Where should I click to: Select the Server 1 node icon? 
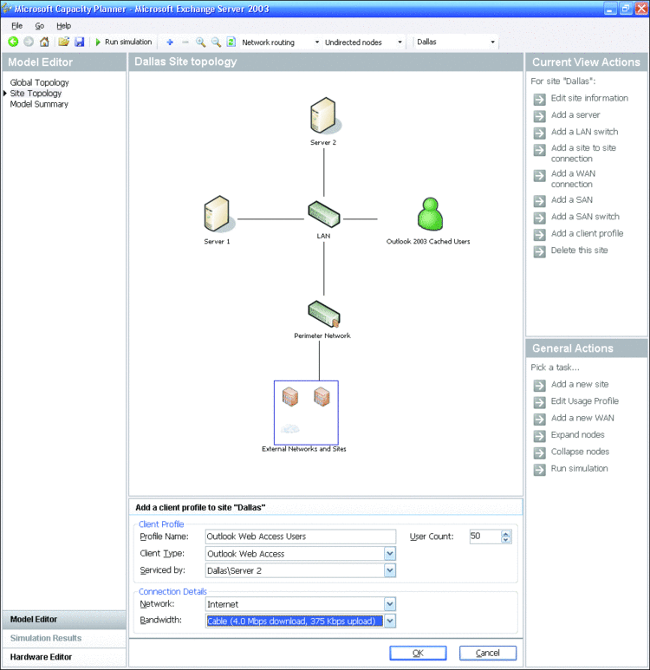pyautogui.click(x=217, y=215)
